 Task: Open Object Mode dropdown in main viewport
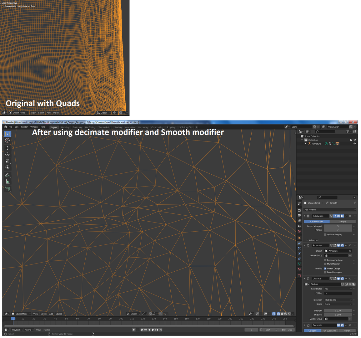(21, 314)
